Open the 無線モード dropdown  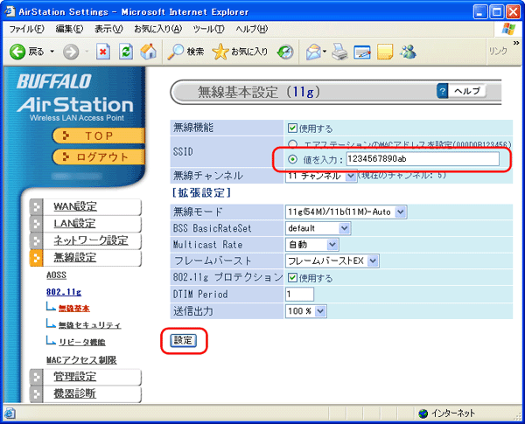tap(346, 212)
